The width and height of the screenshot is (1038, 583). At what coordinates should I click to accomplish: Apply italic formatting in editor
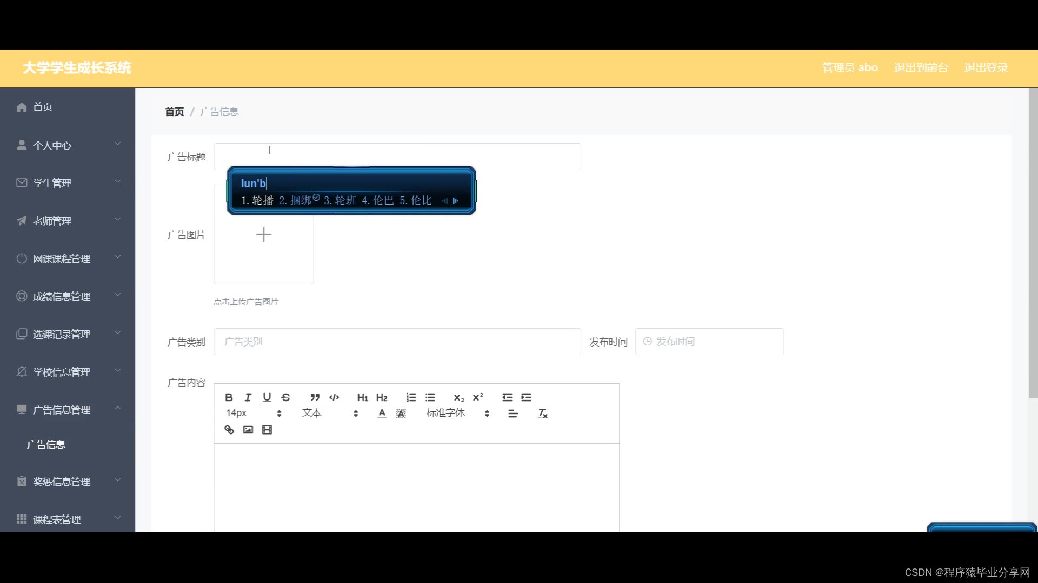point(248,397)
